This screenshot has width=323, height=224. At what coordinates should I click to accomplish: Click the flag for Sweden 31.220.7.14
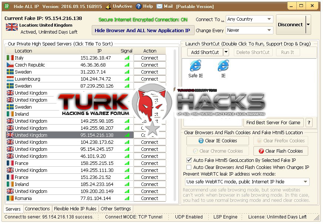click(x=10, y=72)
